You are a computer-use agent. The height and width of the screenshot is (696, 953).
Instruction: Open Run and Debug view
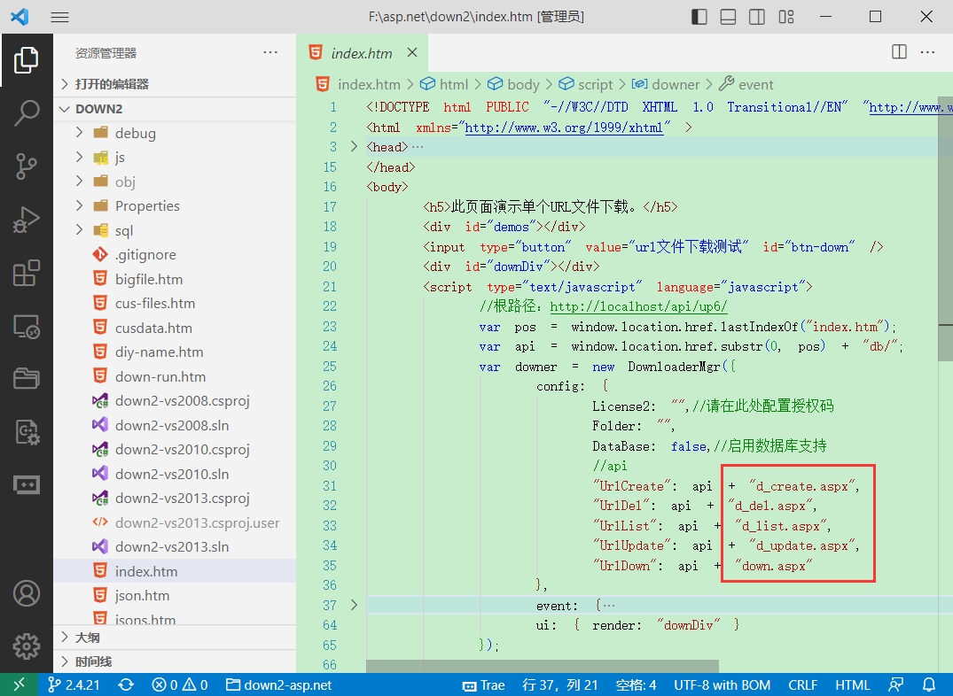pyautogui.click(x=26, y=220)
